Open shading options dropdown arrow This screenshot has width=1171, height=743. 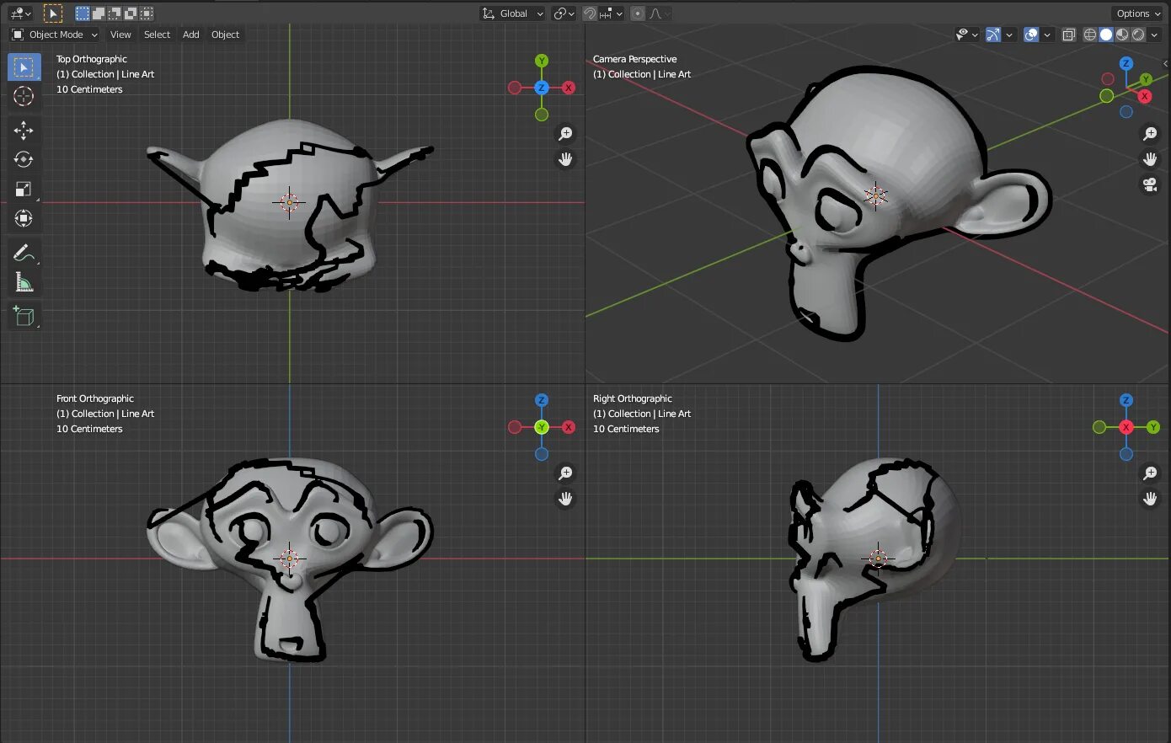[1155, 35]
